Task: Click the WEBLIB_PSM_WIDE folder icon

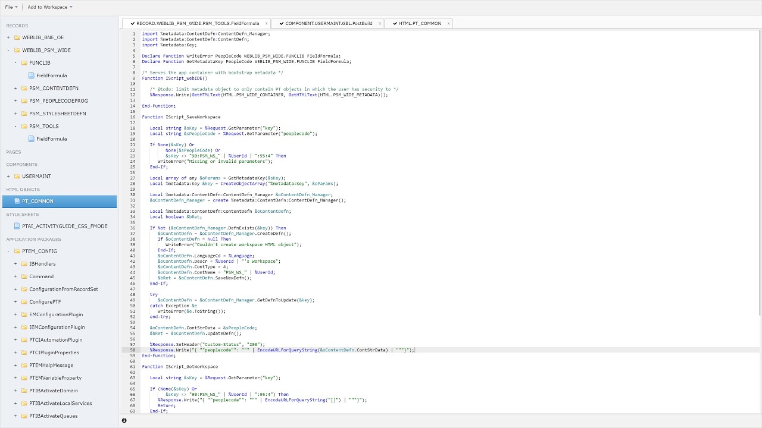Action: coord(17,50)
